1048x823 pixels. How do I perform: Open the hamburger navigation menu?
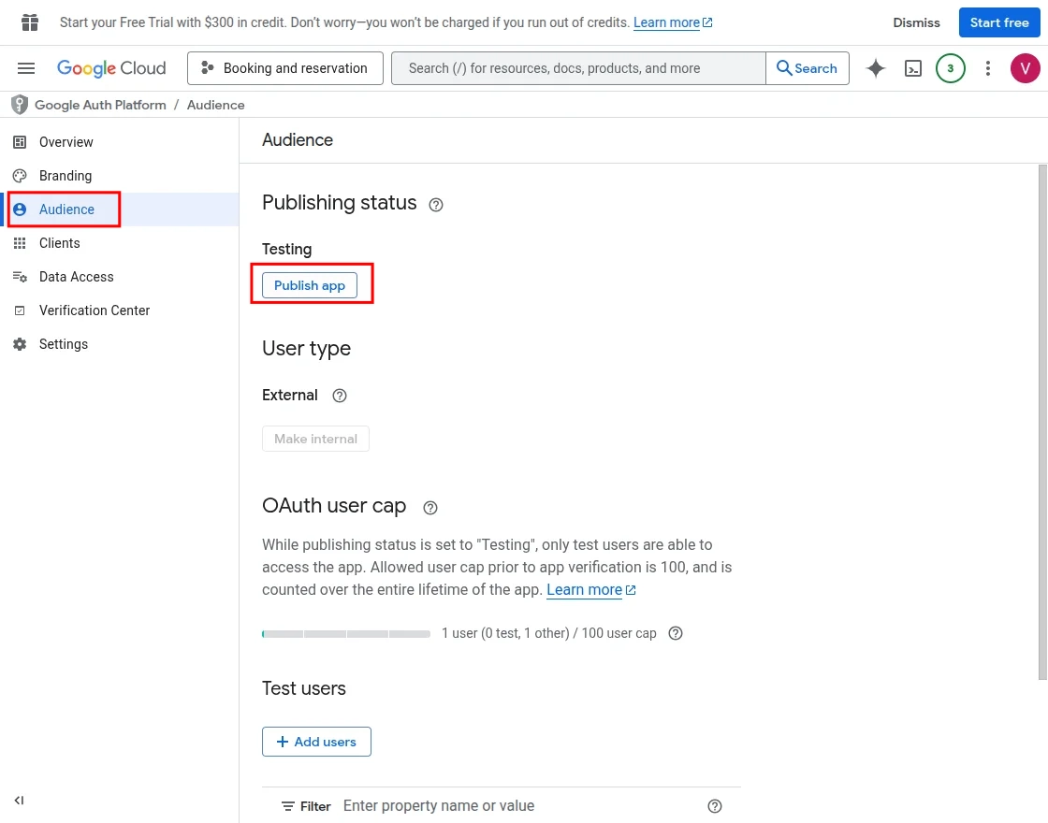(26, 67)
